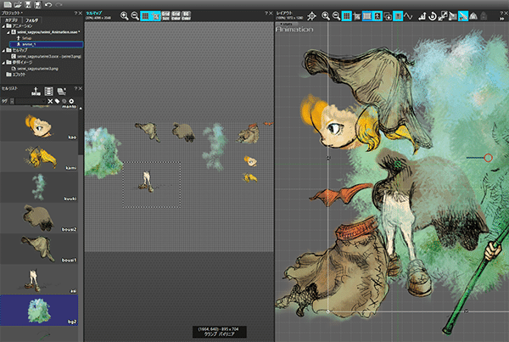Toggle the grid button in layout toolbar
509x342 pixels.
tap(347, 15)
